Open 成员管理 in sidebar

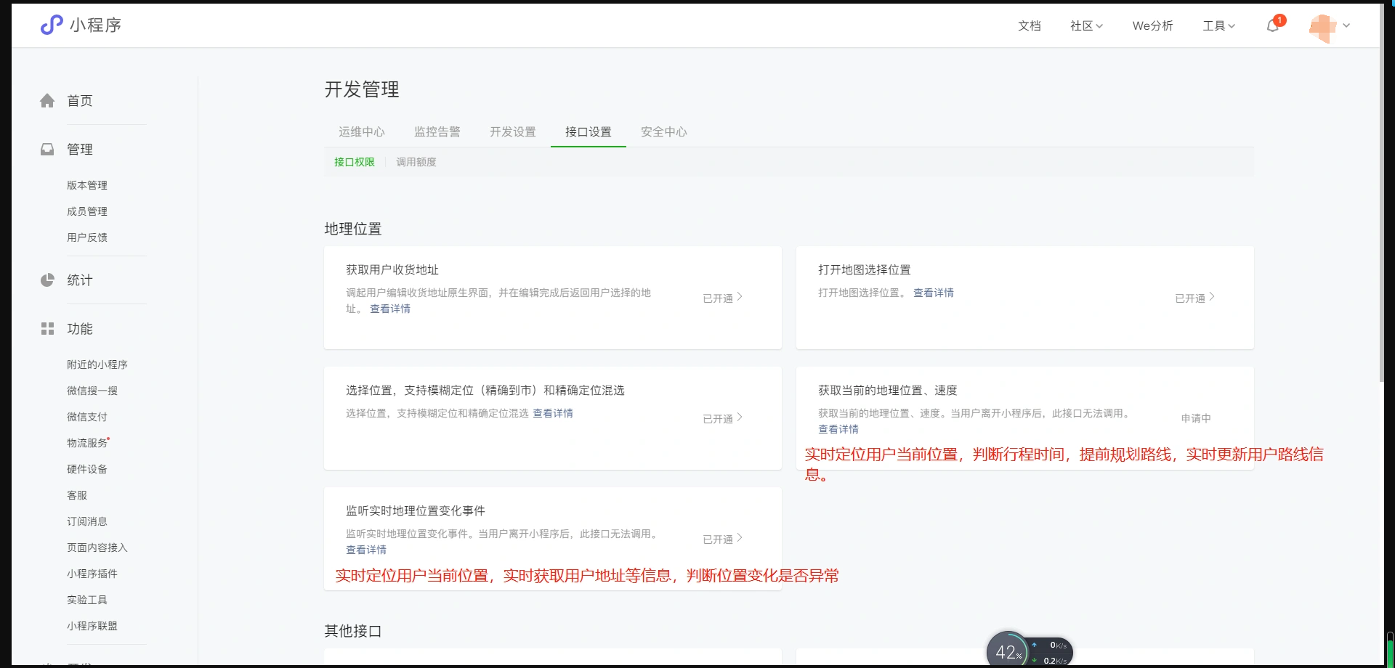click(87, 211)
